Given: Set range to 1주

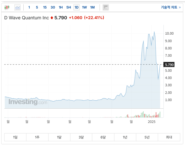Looking at the screenshot, I should [37, 137].
